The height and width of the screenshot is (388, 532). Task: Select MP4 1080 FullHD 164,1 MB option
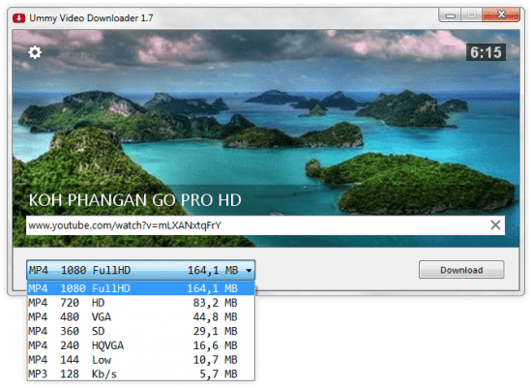[141, 288]
